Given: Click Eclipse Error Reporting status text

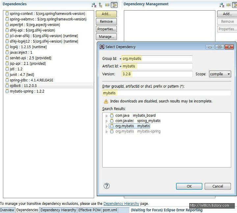Looking at the screenshot, I should coord(167,210).
